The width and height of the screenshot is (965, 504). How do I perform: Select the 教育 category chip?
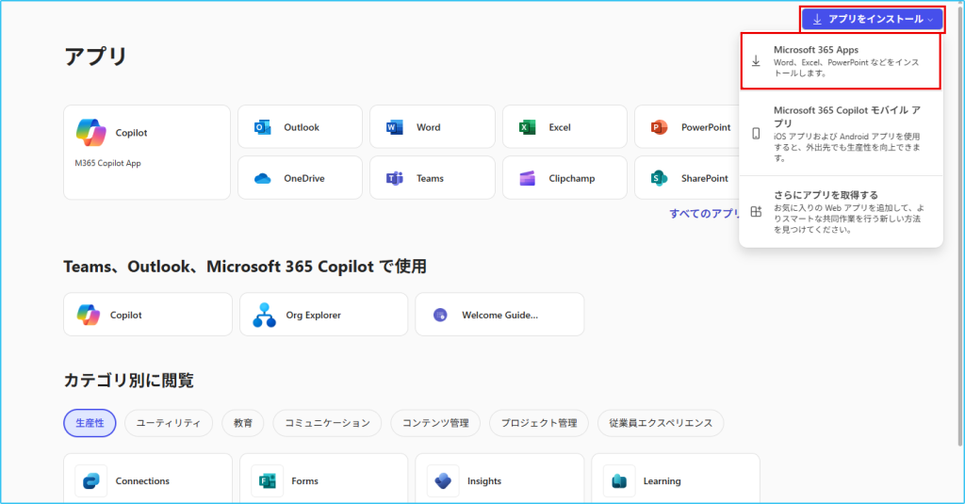click(x=243, y=423)
